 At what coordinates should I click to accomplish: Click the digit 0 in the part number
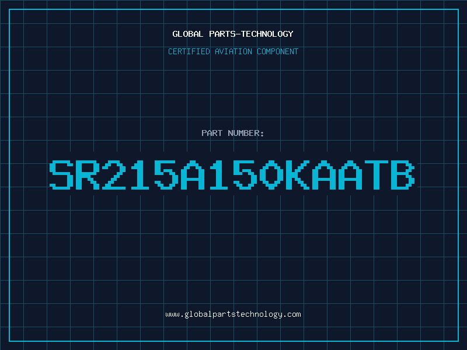[x=271, y=174]
